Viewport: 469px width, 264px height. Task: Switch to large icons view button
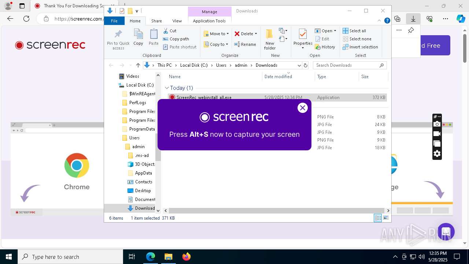coord(386,218)
